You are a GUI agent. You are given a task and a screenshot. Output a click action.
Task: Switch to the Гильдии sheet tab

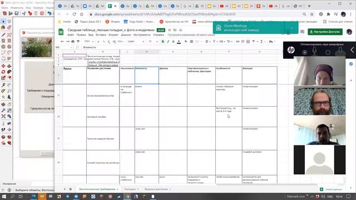130,189
